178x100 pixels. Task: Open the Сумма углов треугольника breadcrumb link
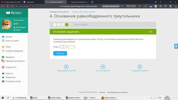pyautogui.click(x=83, y=12)
